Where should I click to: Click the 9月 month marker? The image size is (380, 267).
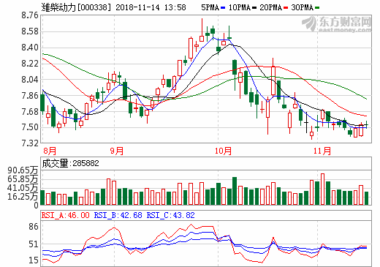point(117,151)
